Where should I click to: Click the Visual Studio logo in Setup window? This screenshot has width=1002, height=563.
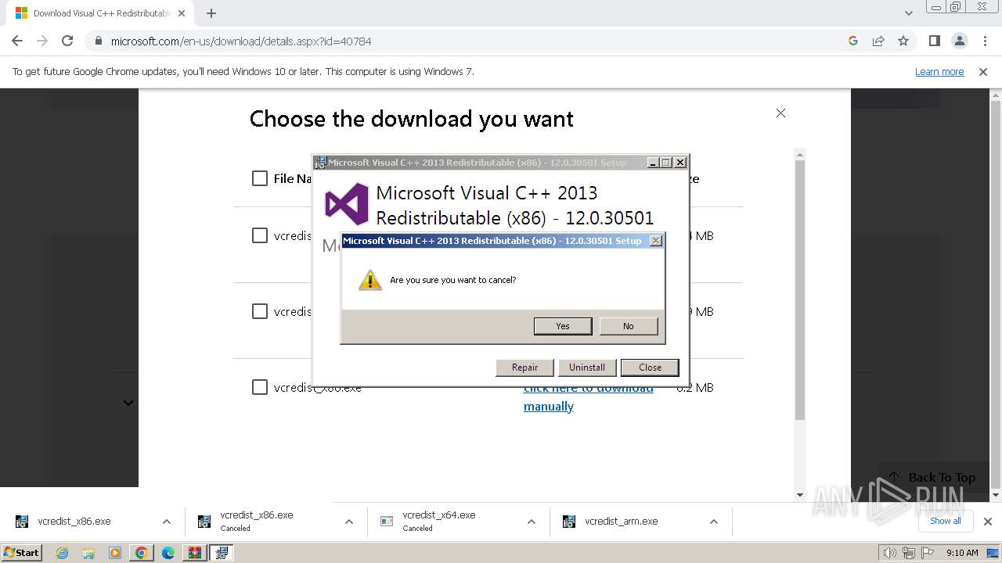[x=346, y=204]
